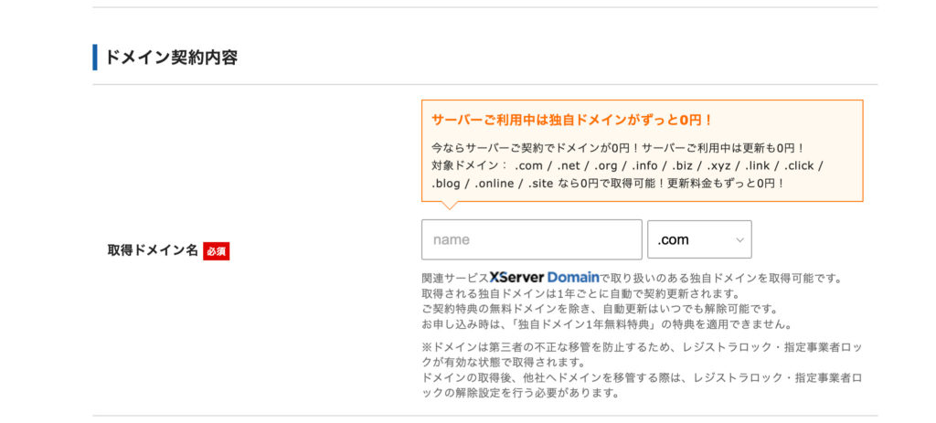This screenshot has width=936, height=423.
Task: Click the 関連サービス text before the logo
Action: [x=454, y=277]
